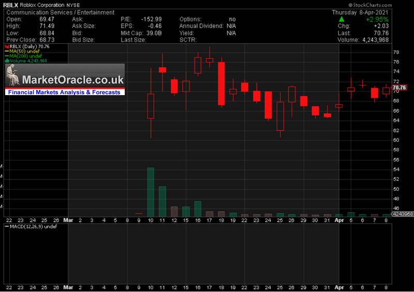The width and height of the screenshot is (414, 292).
Task: Click Mar label on MACD panel date axis
Action: coord(68,287)
